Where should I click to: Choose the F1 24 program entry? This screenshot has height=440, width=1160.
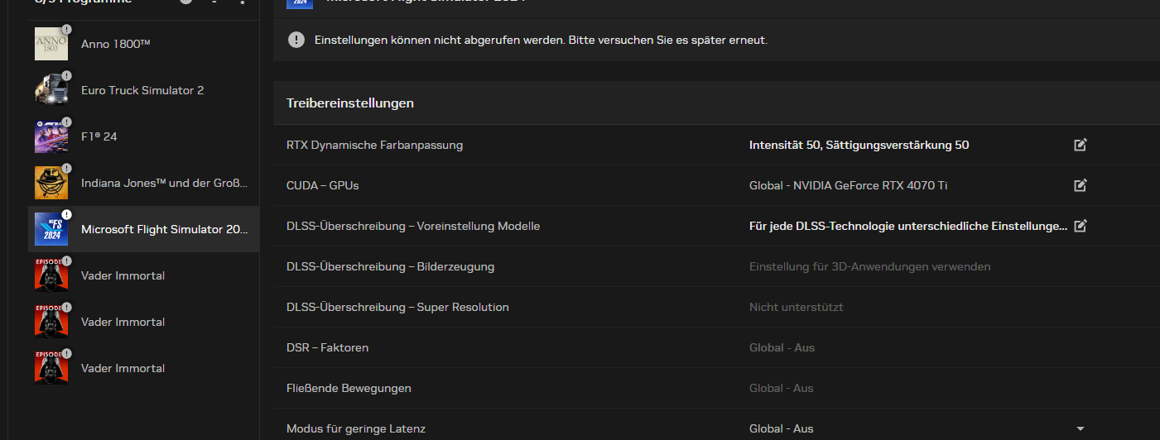[x=144, y=136]
